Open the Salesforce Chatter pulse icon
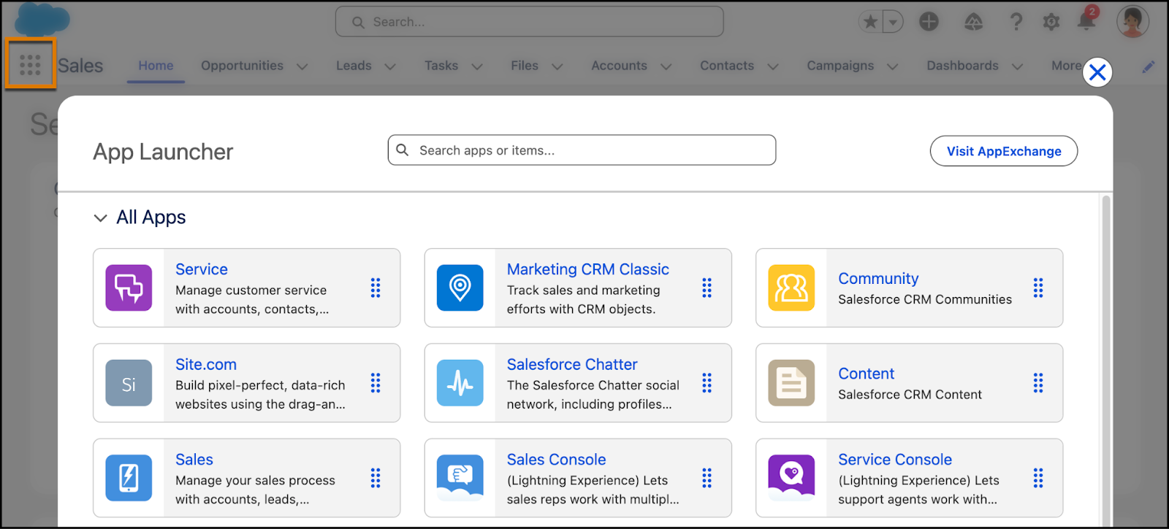 click(460, 383)
